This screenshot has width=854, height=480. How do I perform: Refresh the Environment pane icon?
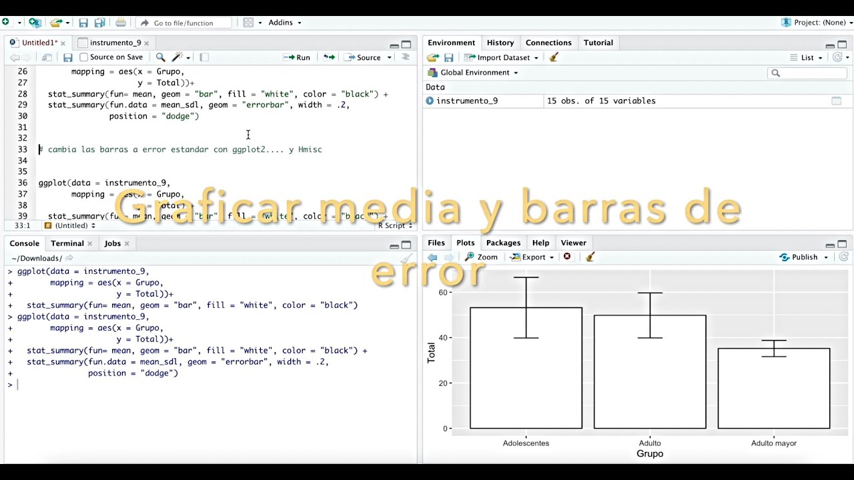coord(838,57)
